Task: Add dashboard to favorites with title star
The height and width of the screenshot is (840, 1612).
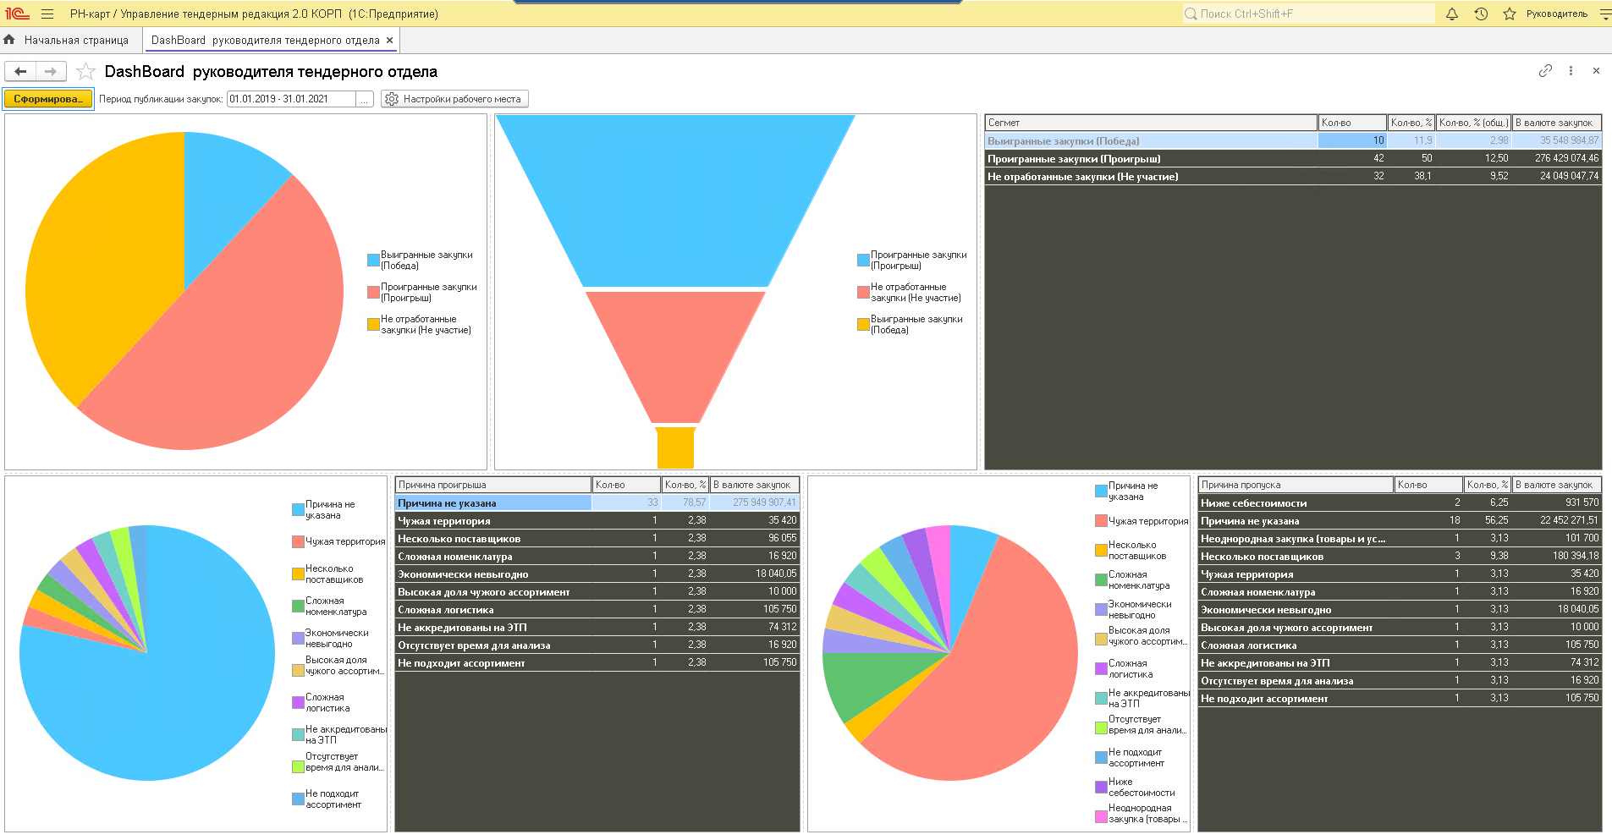Action: pyautogui.click(x=85, y=72)
